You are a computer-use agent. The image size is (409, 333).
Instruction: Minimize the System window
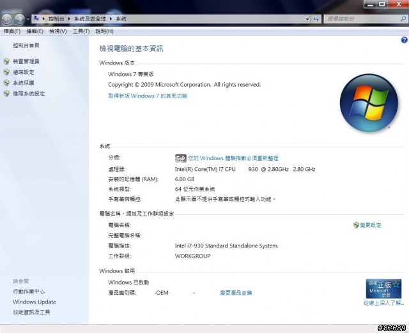tap(370, 4)
